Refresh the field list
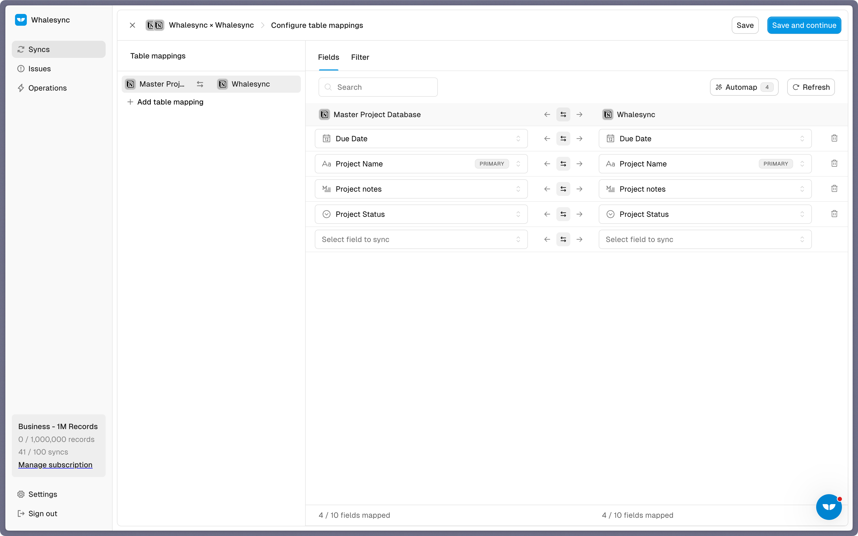Viewport: 858px width, 536px height. point(811,87)
